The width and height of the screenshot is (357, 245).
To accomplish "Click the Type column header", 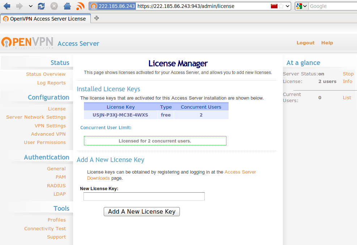I will (x=166, y=107).
